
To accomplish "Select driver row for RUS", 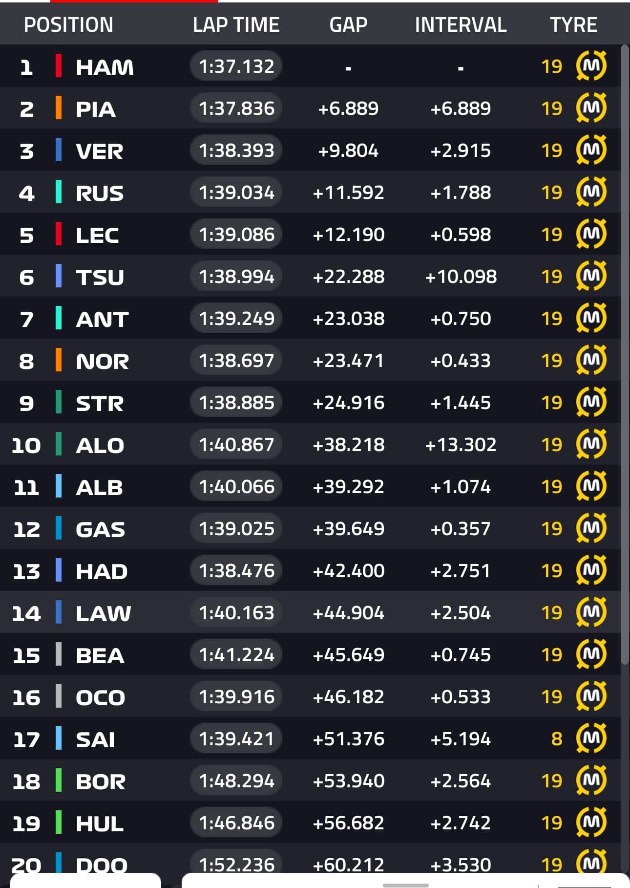I will [x=310, y=192].
